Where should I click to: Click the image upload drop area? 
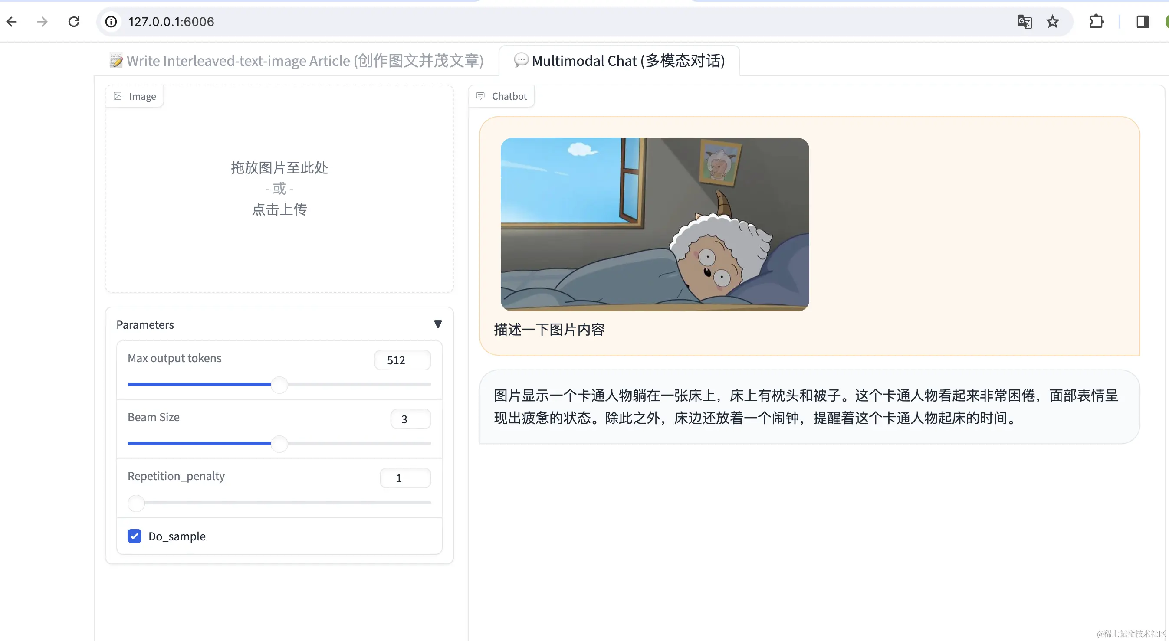tap(279, 188)
